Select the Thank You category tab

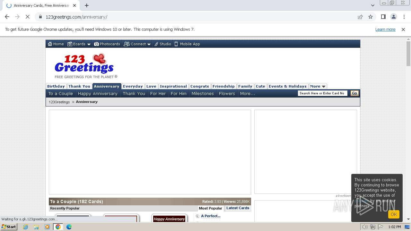coord(79,86)
